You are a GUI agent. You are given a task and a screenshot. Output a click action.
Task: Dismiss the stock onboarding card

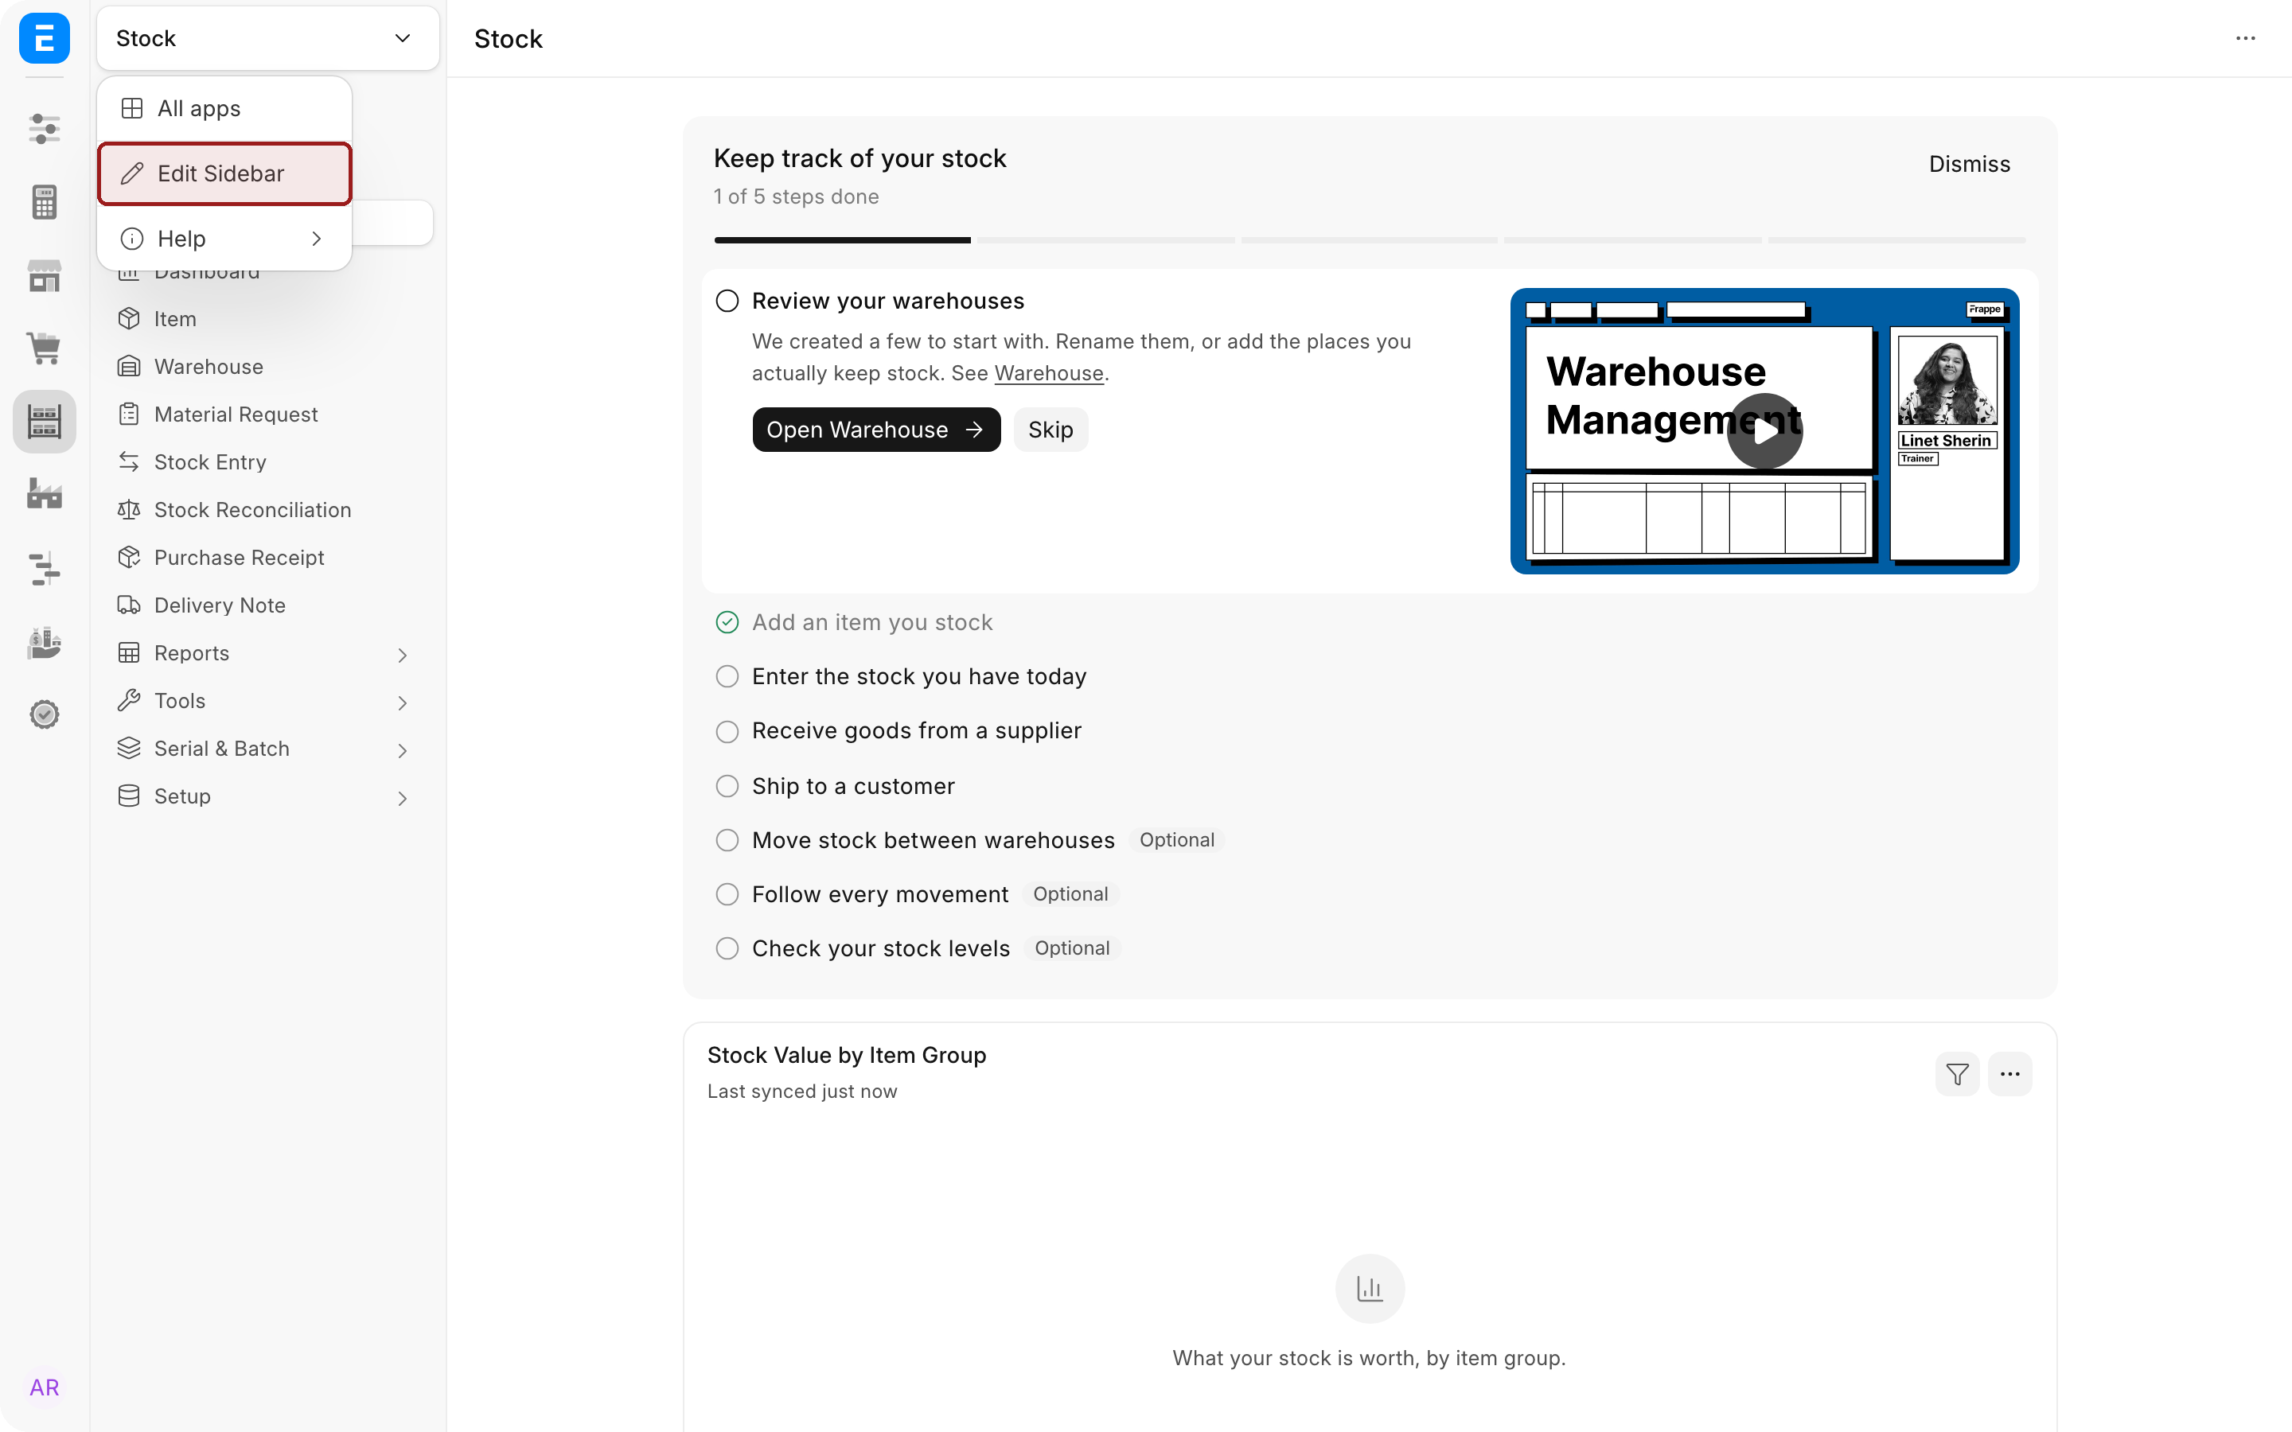1969,164
